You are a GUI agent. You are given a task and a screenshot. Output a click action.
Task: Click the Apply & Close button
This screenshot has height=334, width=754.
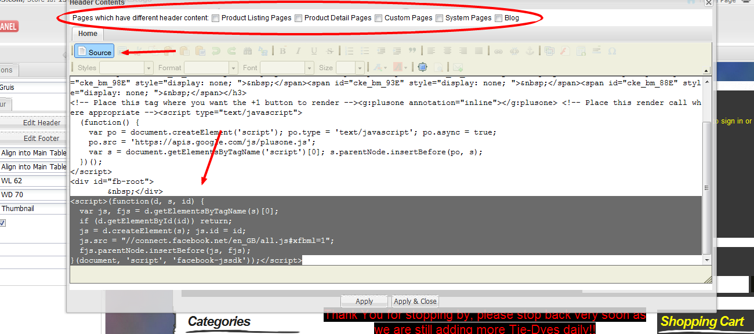click(415, 302)
